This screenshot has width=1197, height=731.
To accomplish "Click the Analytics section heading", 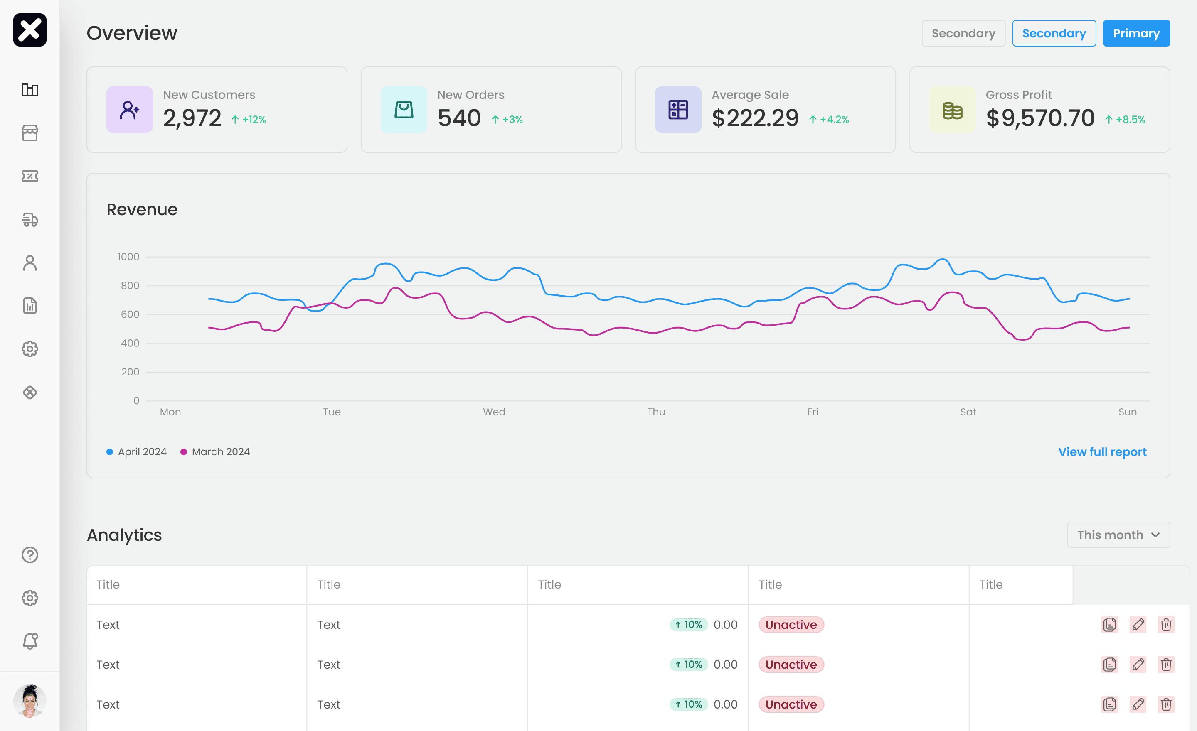I will (124, 535).
